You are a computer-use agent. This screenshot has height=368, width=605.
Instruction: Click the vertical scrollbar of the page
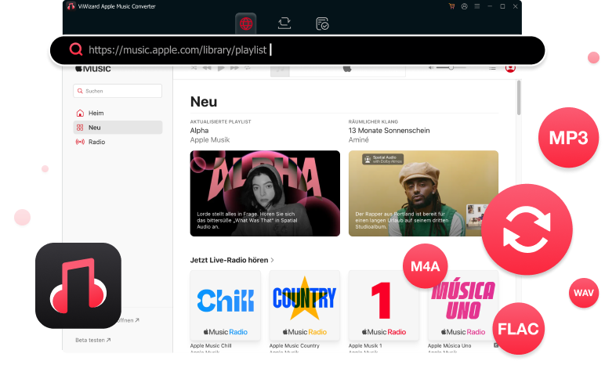pyautogui.click(x=519, y=98)
